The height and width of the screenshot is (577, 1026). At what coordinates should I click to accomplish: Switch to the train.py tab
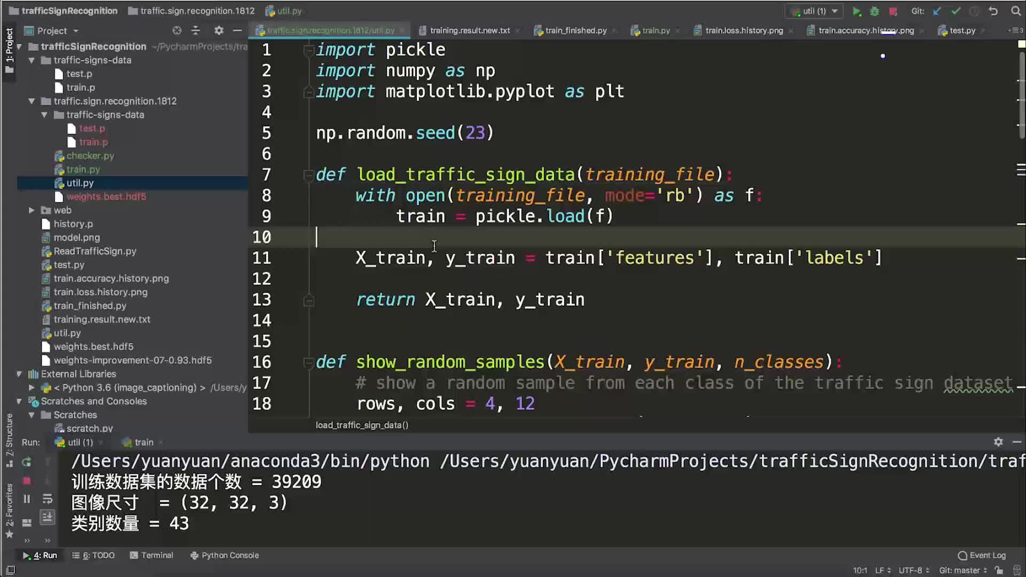[655, 30]
